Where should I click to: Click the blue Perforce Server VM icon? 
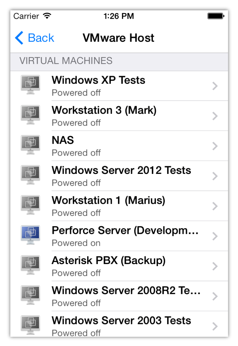coord(31,235)
